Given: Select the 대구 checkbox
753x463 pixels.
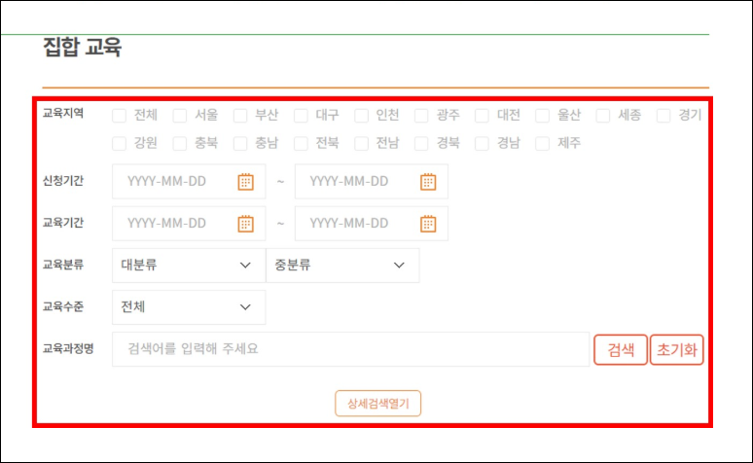Looking at the screenshot, I should tap(301, 116).
